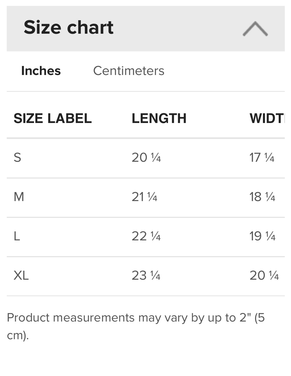This screenshot has height=376, width=291.
Task: Click the 23 ¼ length value for XL
Action: pos(146,275)
